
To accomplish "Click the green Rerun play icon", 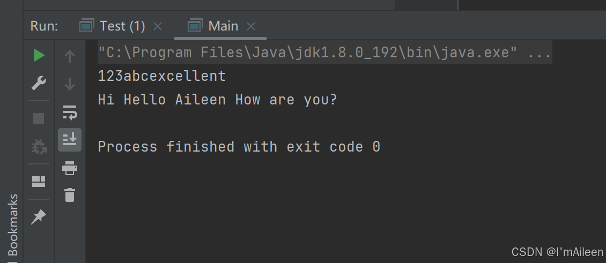I will pos(39,56).
